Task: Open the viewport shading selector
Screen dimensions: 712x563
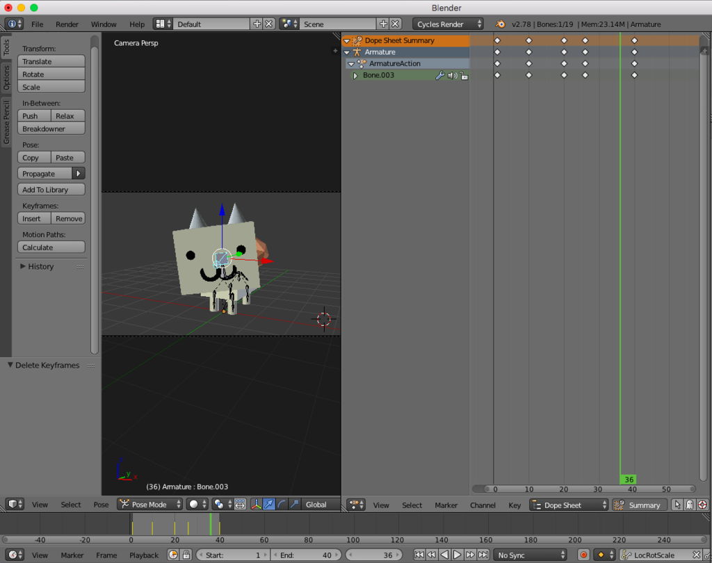Action: point(197,505)
